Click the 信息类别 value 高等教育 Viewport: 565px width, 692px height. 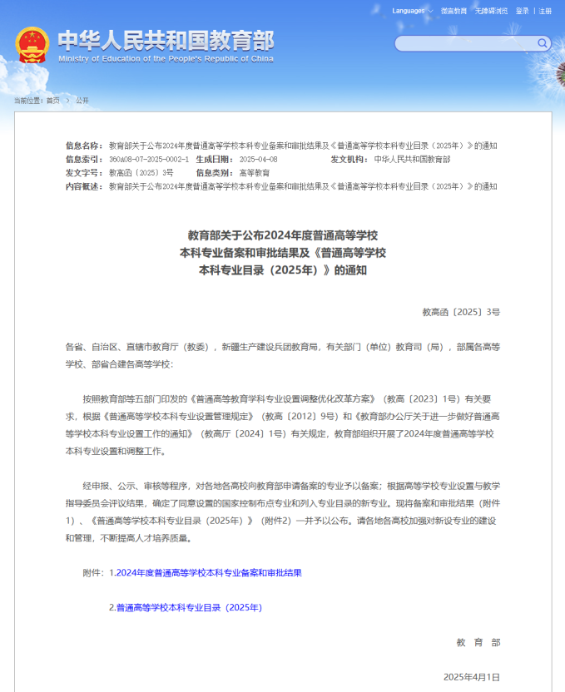255,173
